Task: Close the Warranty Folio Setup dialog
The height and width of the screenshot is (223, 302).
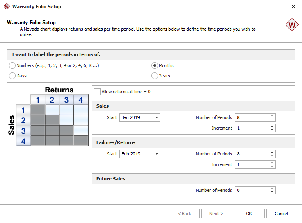Action: pyautogui.click(x=293, y=7)
